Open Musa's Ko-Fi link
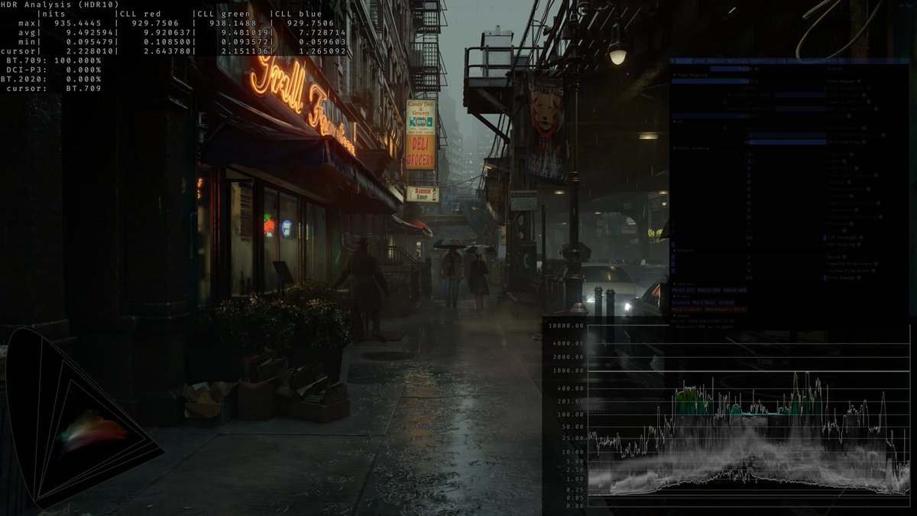The width and height of the screenshot is (917, 516). 687,310
